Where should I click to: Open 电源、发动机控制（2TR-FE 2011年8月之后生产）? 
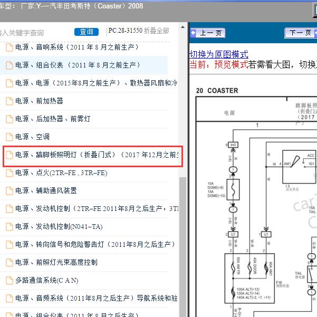pyautogui.click(x=97, y=208)
